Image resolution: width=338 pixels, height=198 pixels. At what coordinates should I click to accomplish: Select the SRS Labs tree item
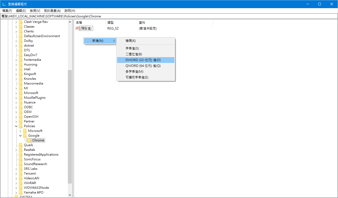tap(31, 169)
